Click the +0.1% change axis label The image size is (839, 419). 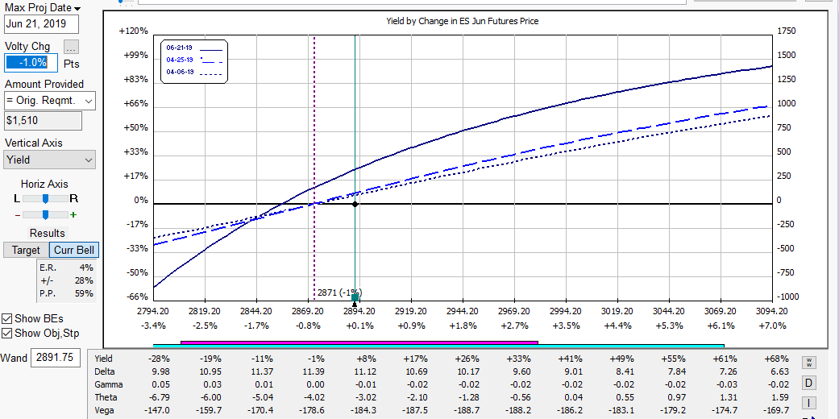pyautogui.click(x=359, y=326)
